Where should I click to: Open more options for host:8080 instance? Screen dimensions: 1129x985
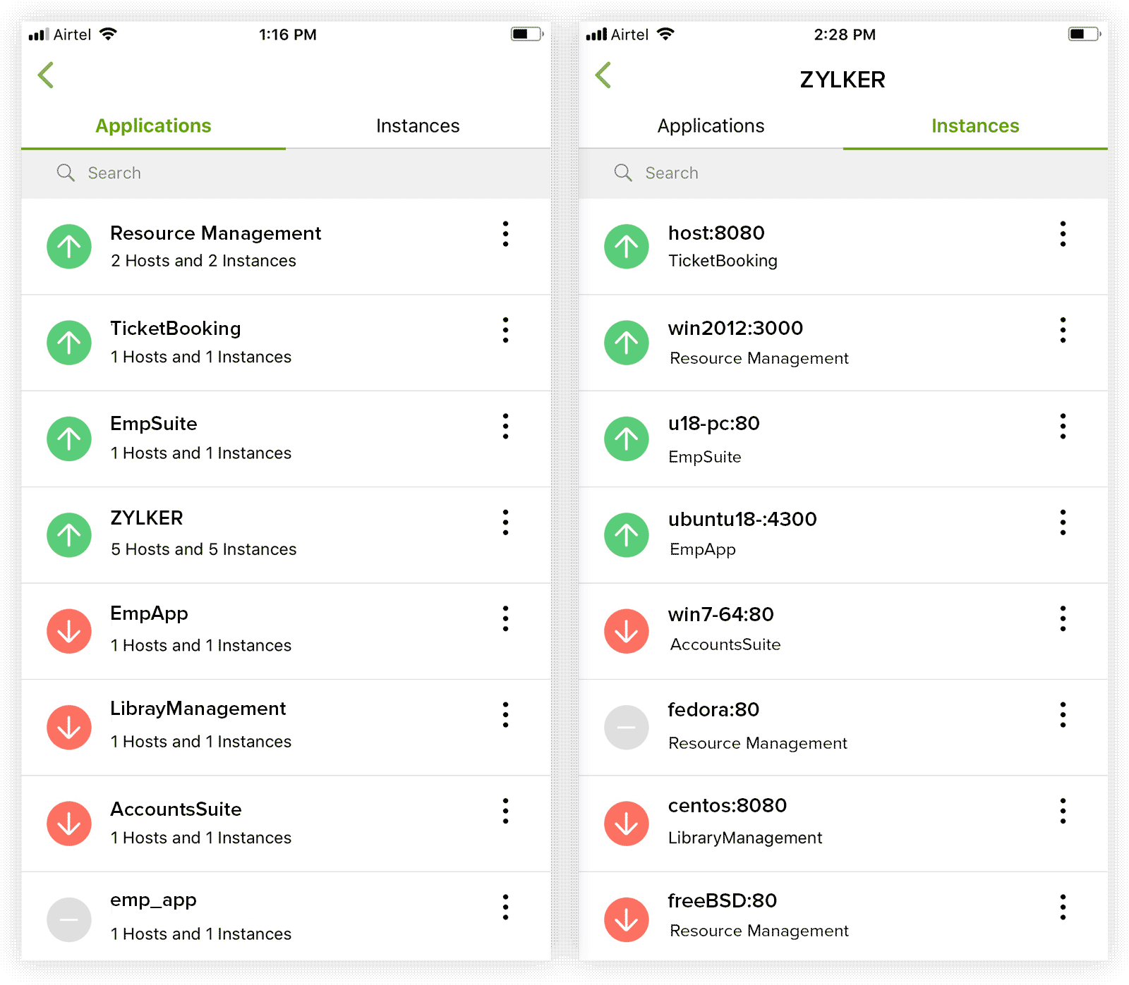(1063, 233)
